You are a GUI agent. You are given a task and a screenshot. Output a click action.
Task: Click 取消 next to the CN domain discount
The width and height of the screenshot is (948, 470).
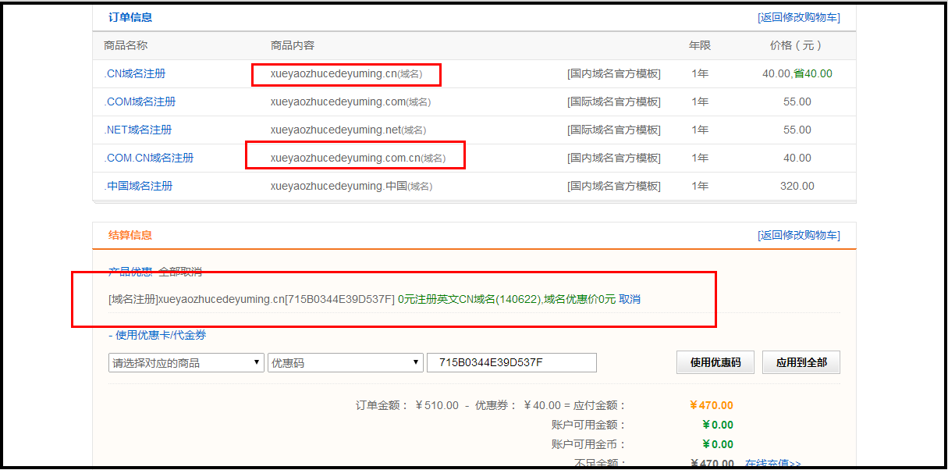tap(630, 299)
